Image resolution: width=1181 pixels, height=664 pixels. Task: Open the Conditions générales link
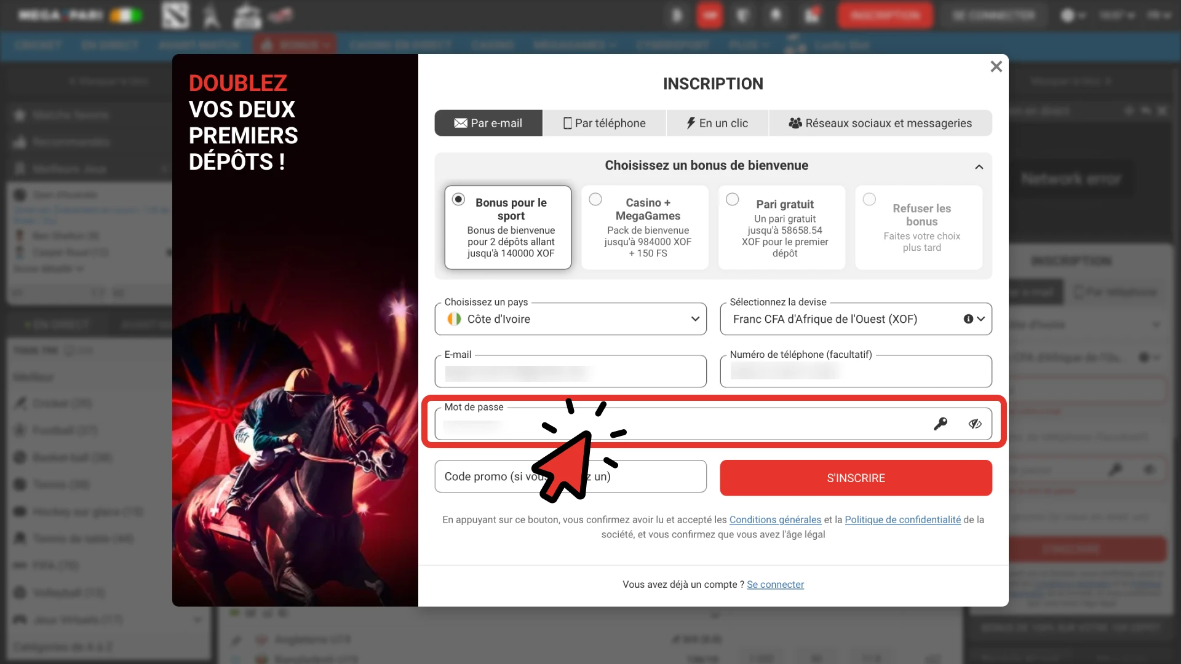(775, 520)
